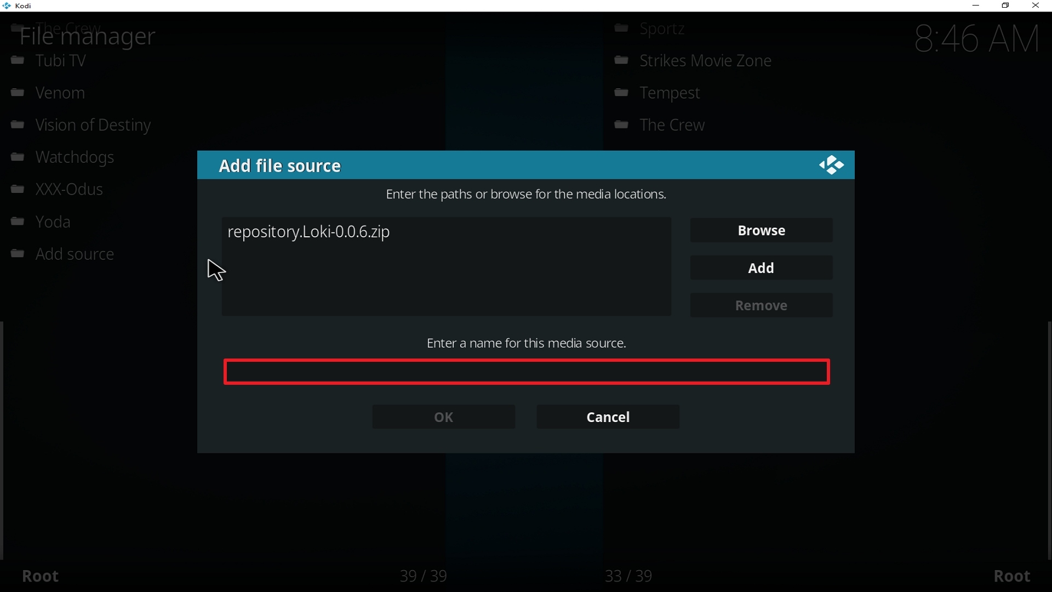Click the Tubi TV folder icon
Image resolution: width=1052 pixels, height=592 pixels.
[18, 61]
